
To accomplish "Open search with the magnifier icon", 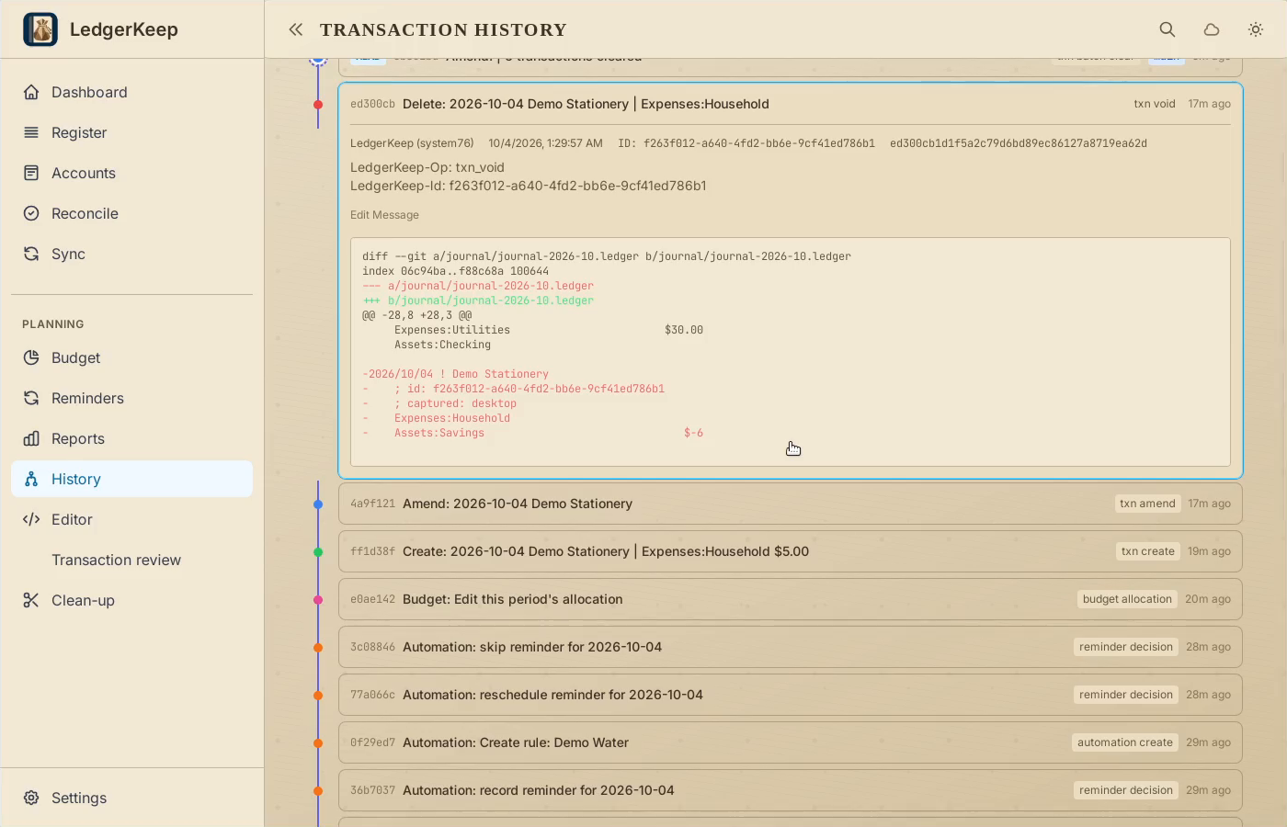I will tap(1167, 29).
